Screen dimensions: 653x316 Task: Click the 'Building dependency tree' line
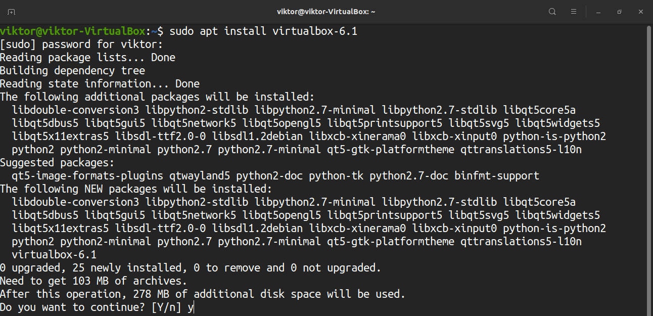click(72, 71)
